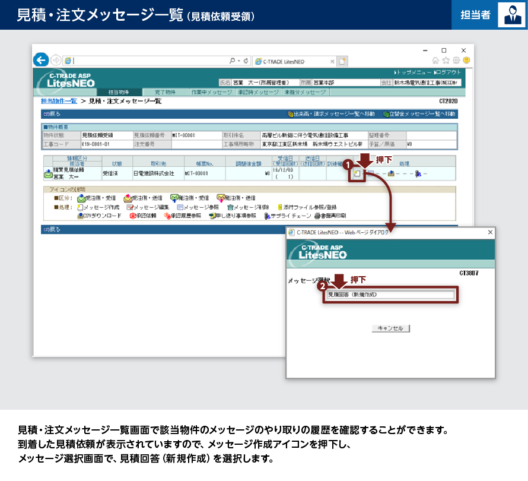
Task: Switch to the 作業中メッセージ tab
Action: [211, 93]
